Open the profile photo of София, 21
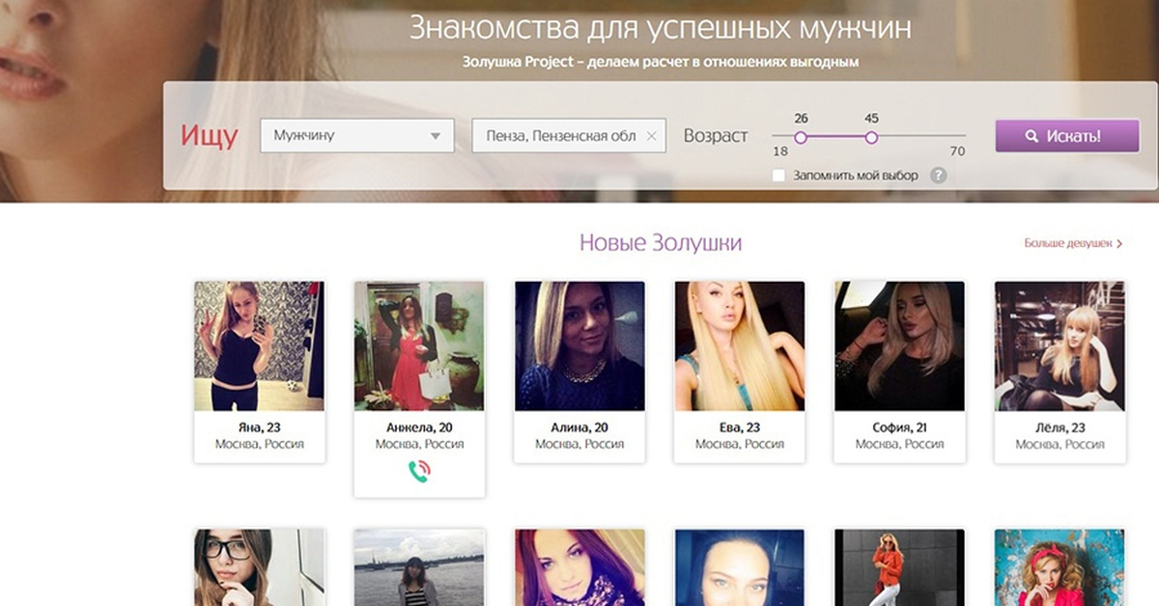The width and height of the screenshot is (1159, 606). click(x=899, y=346)
